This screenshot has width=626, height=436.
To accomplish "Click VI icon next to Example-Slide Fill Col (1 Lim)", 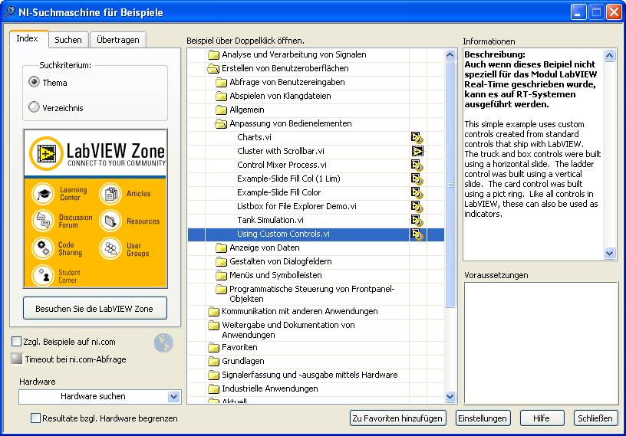I will pos(417,179).
